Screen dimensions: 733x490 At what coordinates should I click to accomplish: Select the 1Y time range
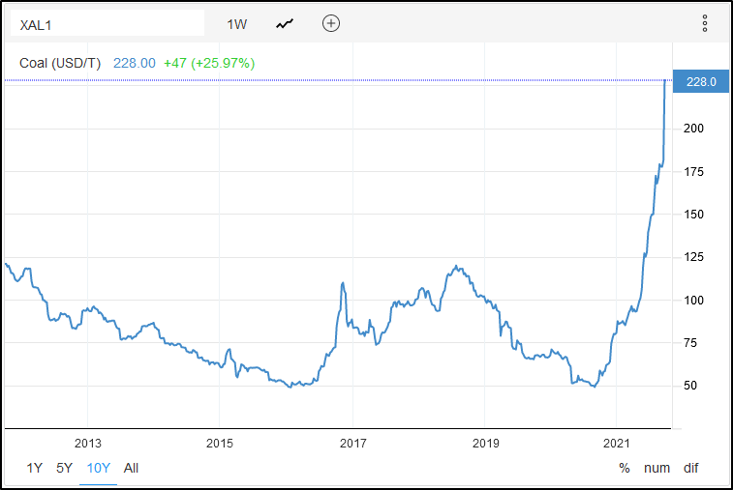coord(34,468)
